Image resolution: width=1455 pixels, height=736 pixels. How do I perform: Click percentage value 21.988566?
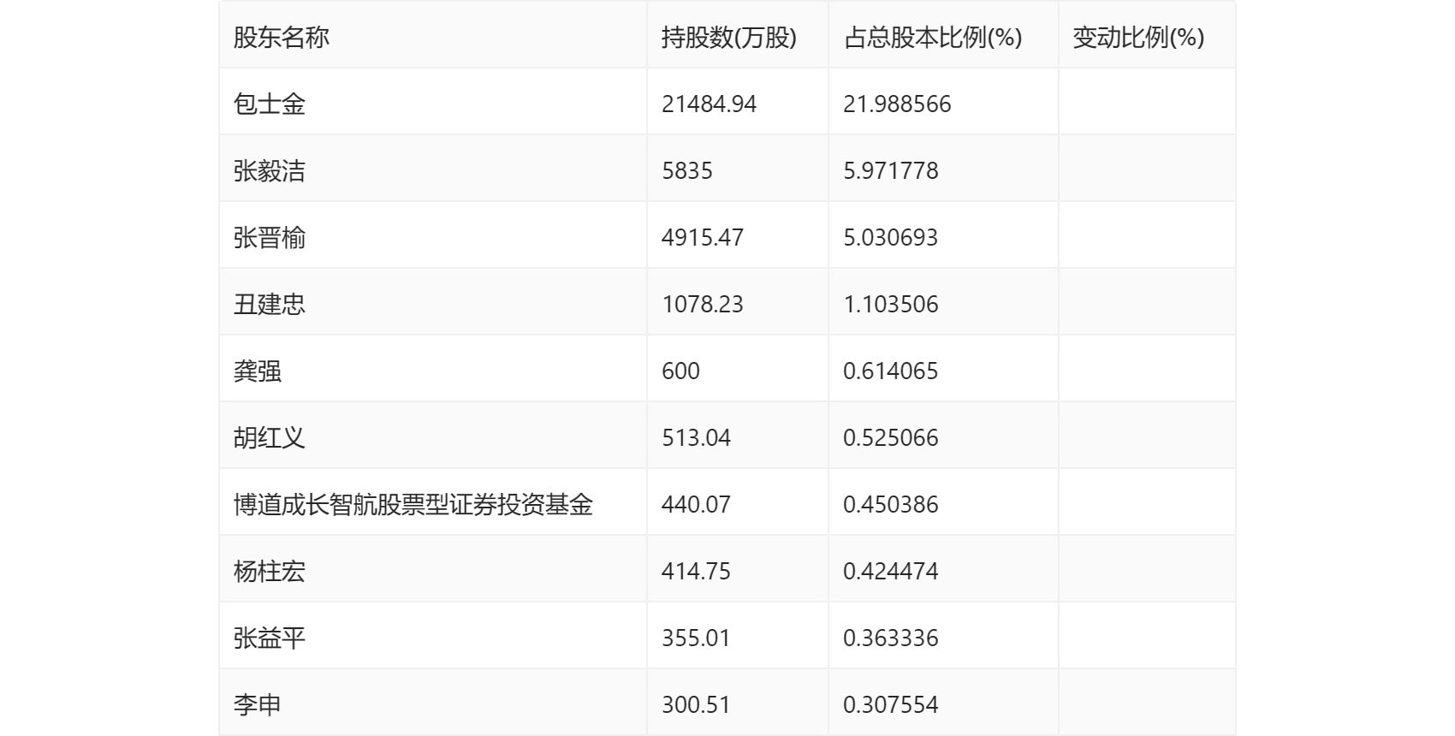(898, 104)
